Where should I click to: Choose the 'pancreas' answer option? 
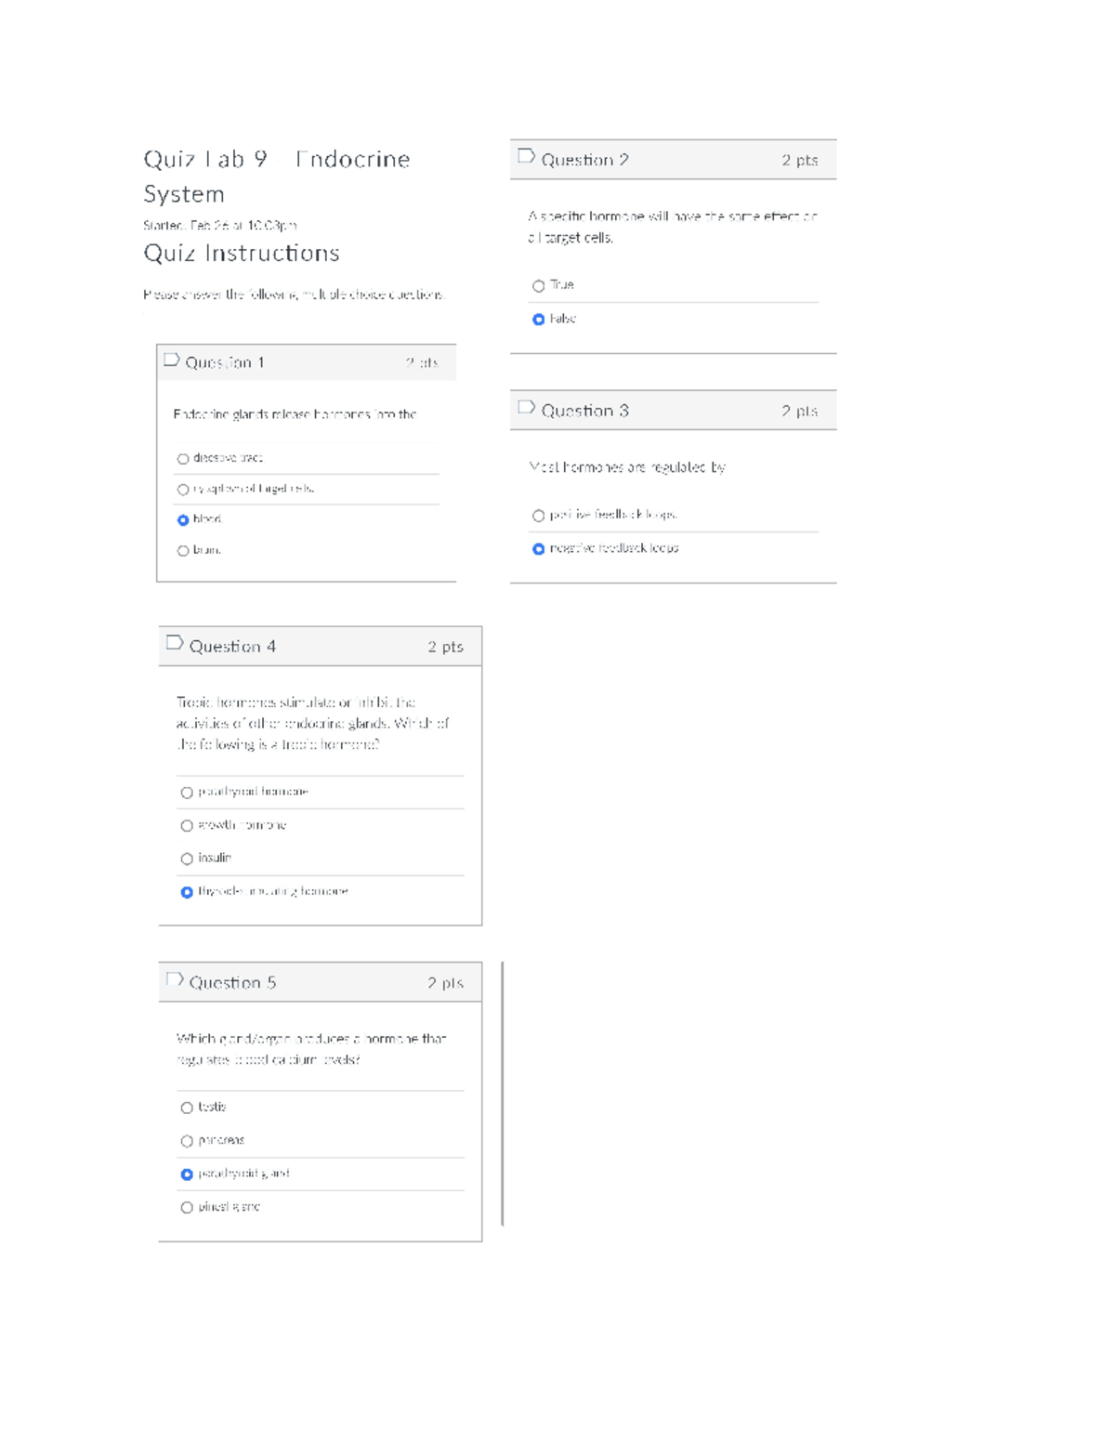click(187, 1141)
